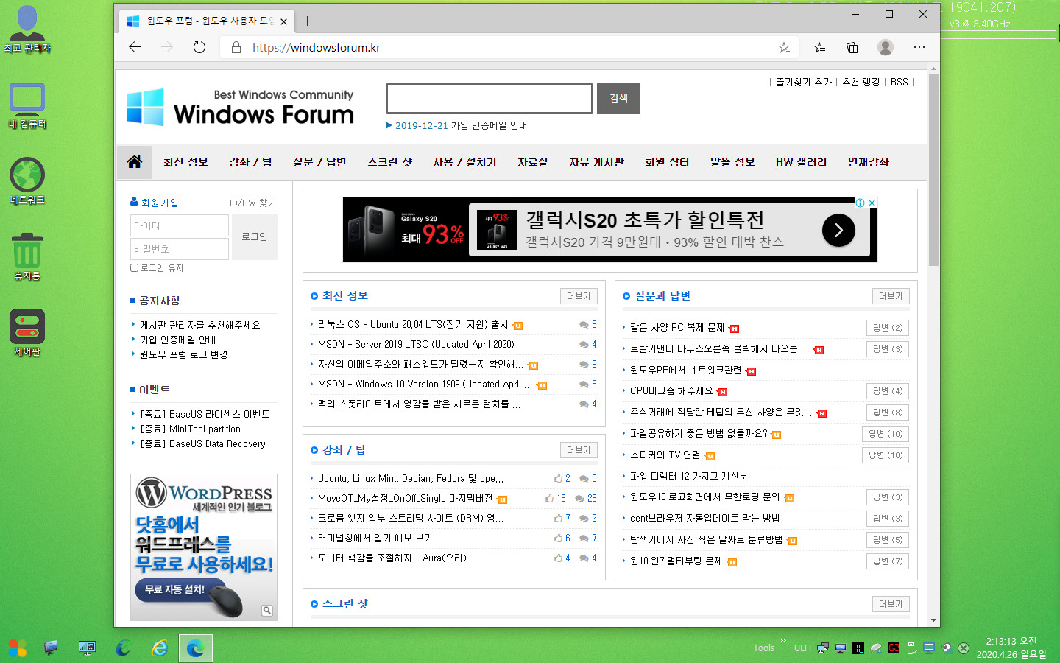Click 답변 (10) beside 스피커와 TV 연결
This screenshot has width=1060, height=663.
[x=886, y=455]
